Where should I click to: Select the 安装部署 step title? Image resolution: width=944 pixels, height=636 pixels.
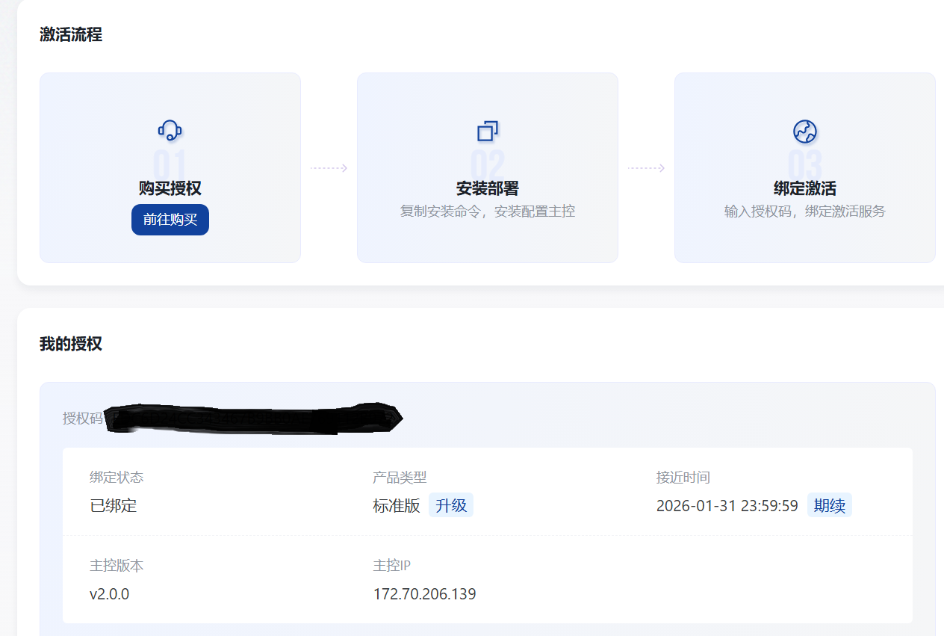click(x=487, y=188)
